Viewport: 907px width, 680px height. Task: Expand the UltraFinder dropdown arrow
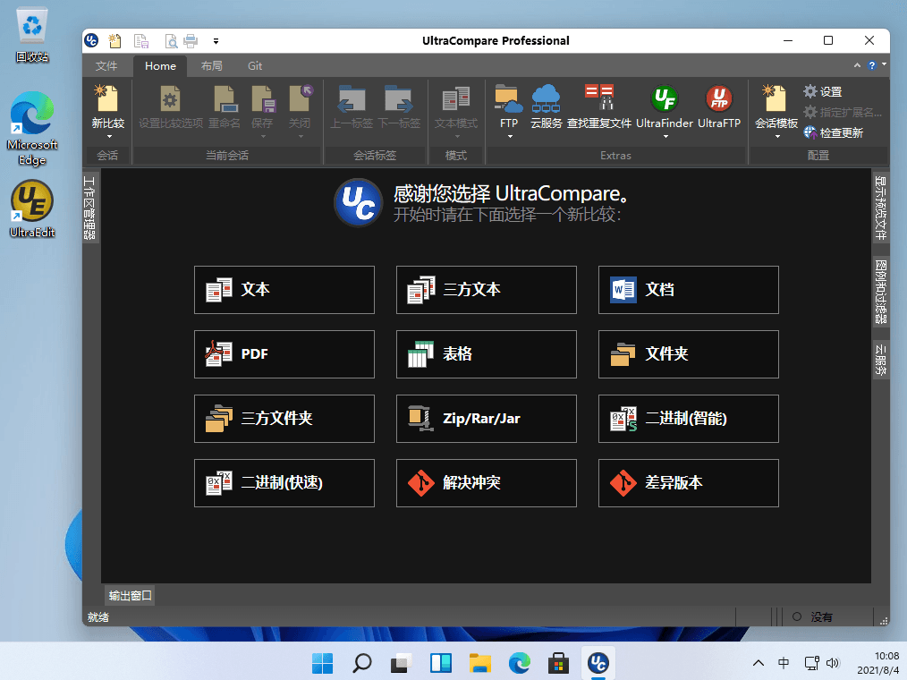pos(665,137)
